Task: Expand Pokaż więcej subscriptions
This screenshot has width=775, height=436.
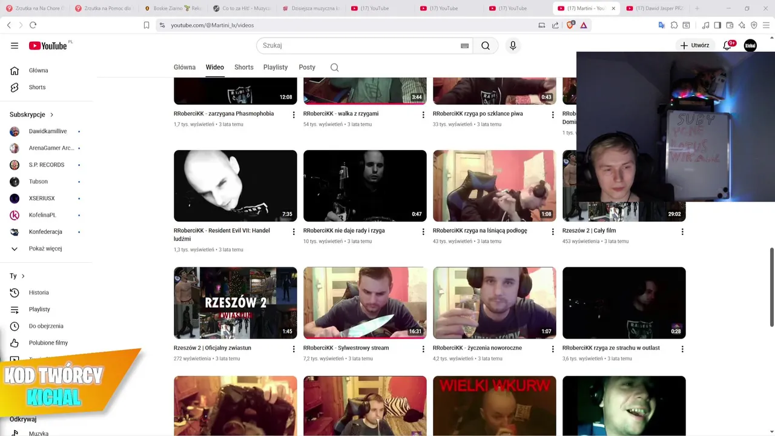Action: click(46, 248)
